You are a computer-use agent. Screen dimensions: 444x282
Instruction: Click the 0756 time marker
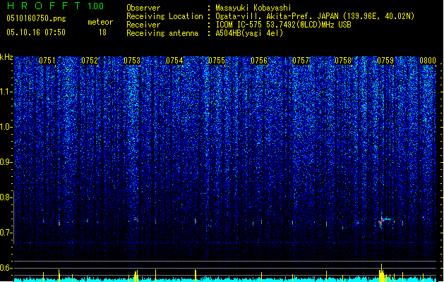tap(259, 61)
